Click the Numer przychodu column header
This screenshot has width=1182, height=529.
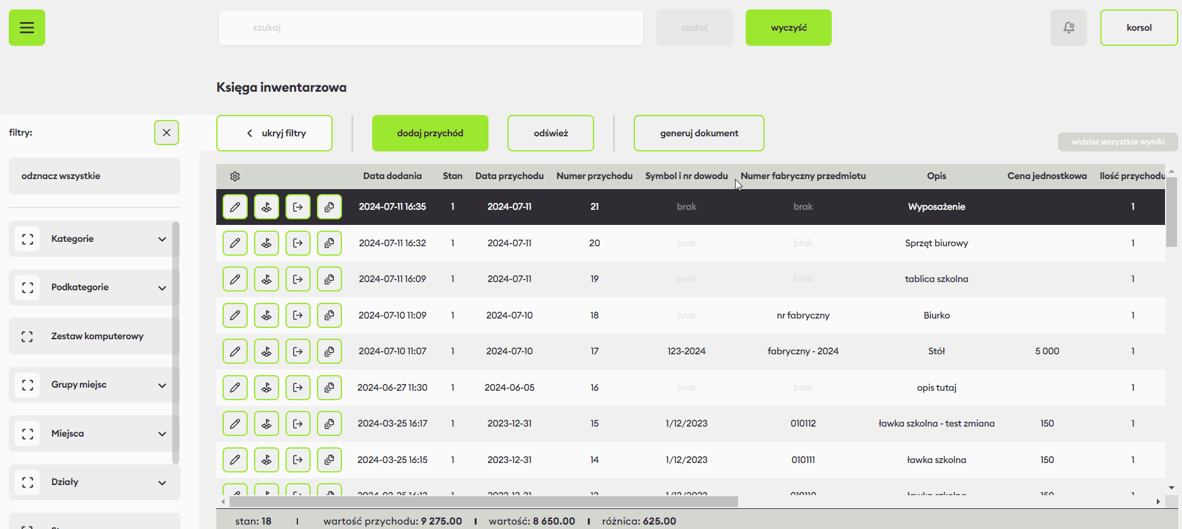coord(594,176)
